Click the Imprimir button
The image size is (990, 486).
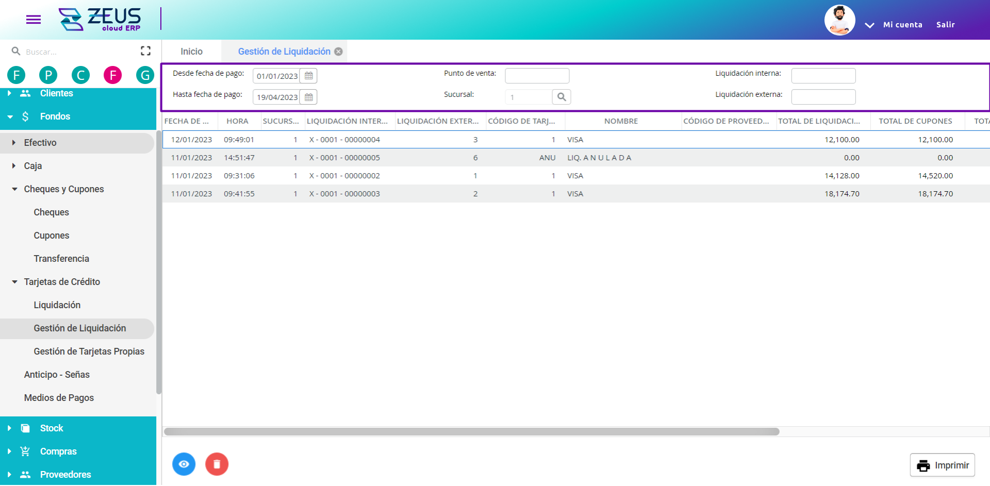[942, 465]
